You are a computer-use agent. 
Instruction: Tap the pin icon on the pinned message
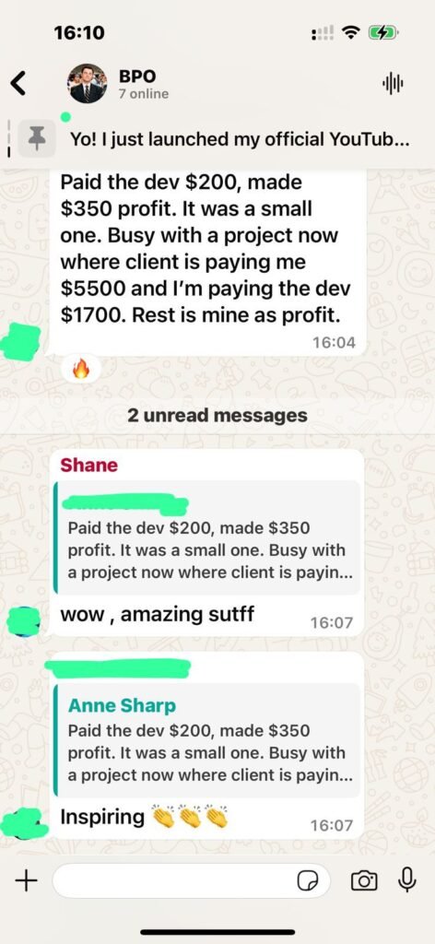point(37,139)
